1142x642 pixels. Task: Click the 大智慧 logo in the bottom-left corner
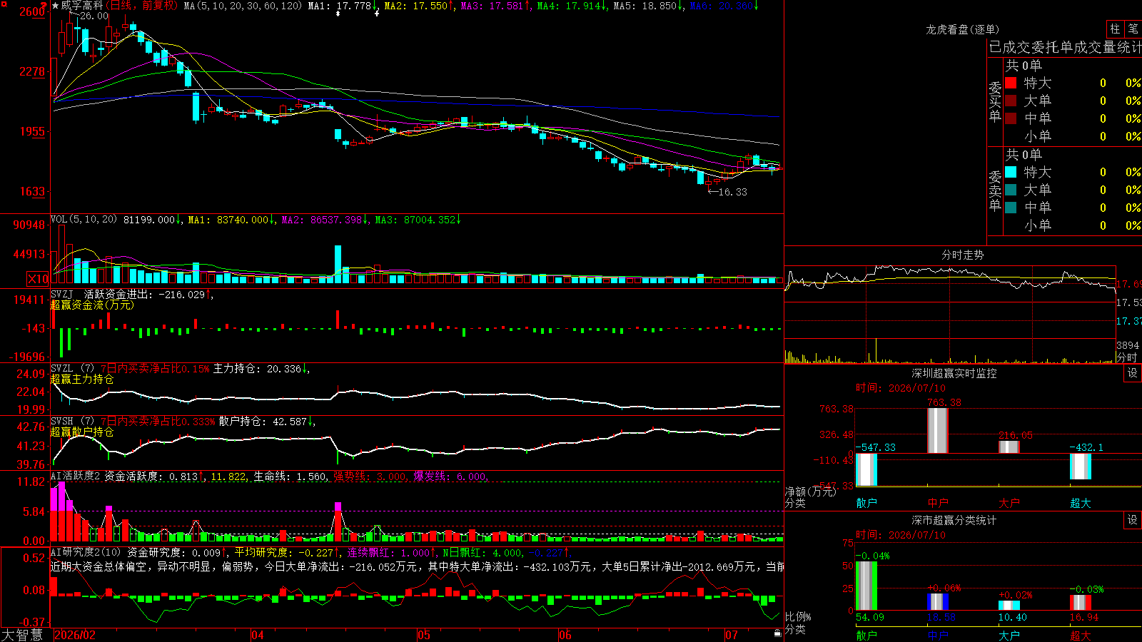point(22,635)
